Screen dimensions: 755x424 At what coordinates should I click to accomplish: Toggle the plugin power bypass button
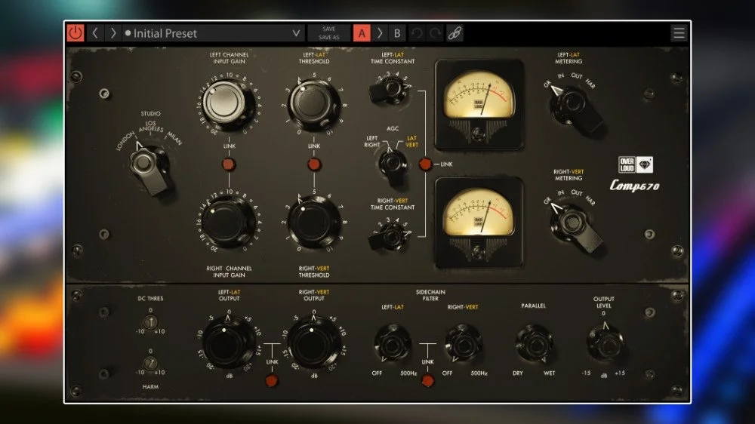[75, 33]
